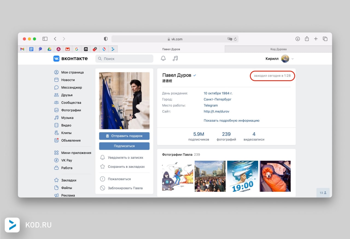This screenshot has width=350, height=239.
Task: Open Safari privacy report shield
Action: [106, 39]
